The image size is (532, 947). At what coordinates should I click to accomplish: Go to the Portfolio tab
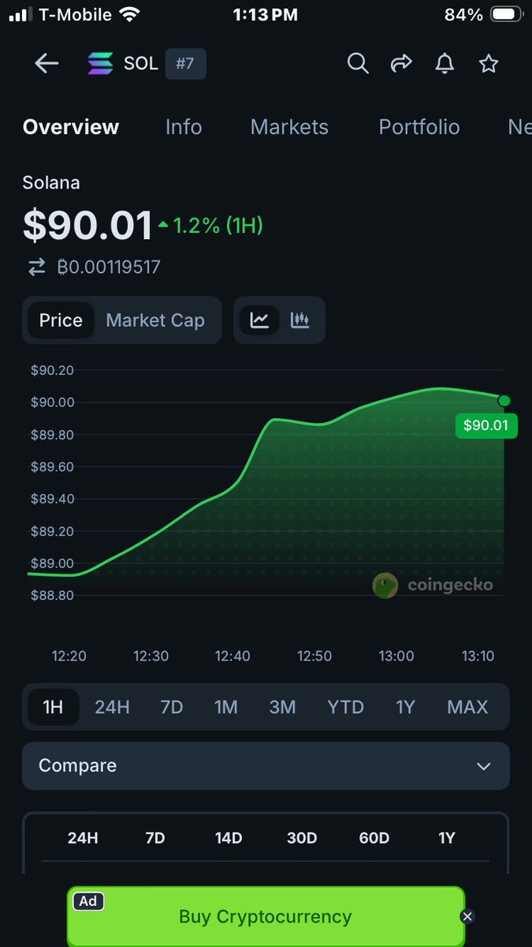tap(419, 127)
